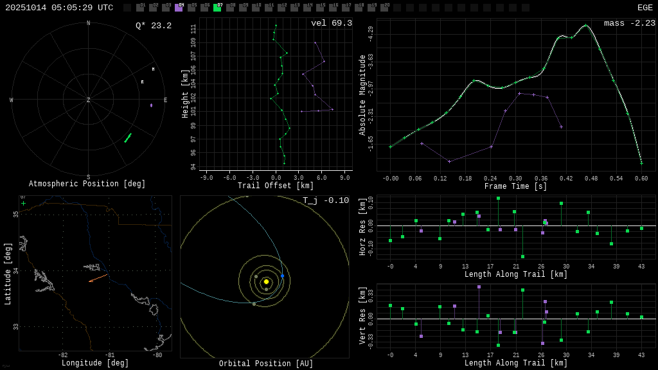The image size is (658, 370).
Task: Click the 'Latitude [deg]' axis label
Action: pyautogui.click(x=8, y=274)
